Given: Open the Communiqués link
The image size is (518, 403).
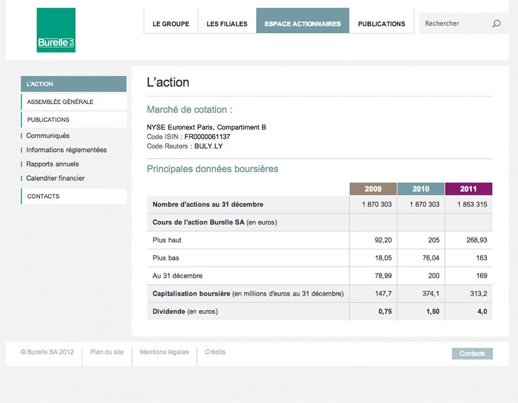Looking at the screenshot, I should point(48,136).
